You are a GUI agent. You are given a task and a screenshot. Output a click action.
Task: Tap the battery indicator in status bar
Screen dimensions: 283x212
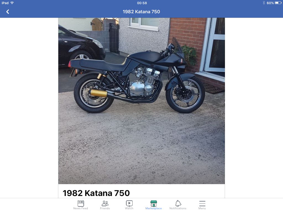click(x=278, y=3)
